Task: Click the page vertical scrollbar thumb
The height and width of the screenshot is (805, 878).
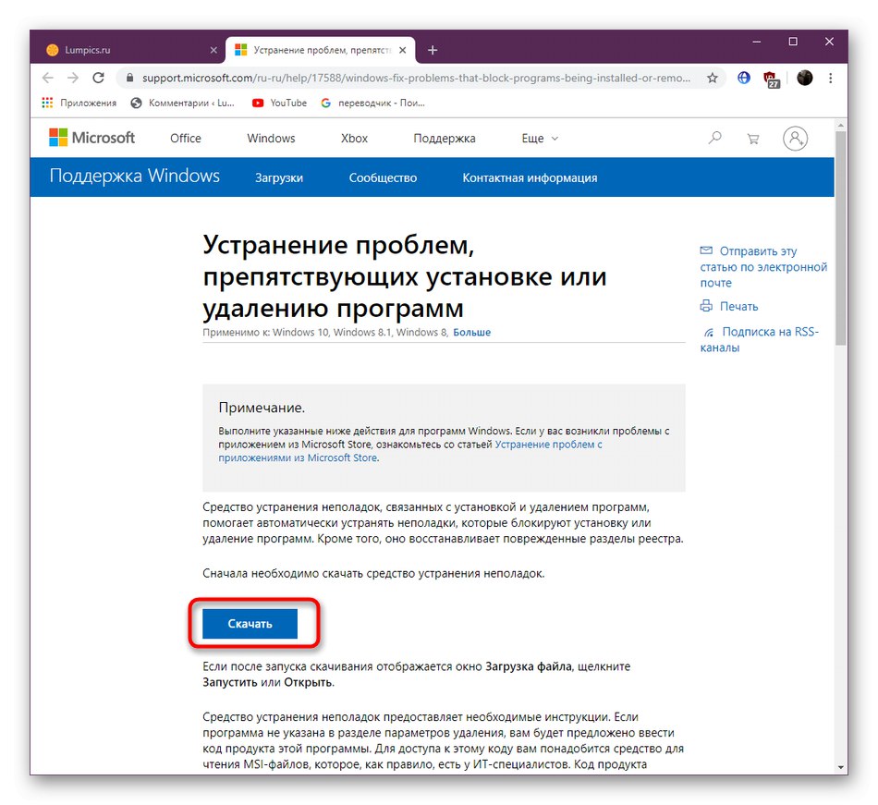Action: coord(840,238)
